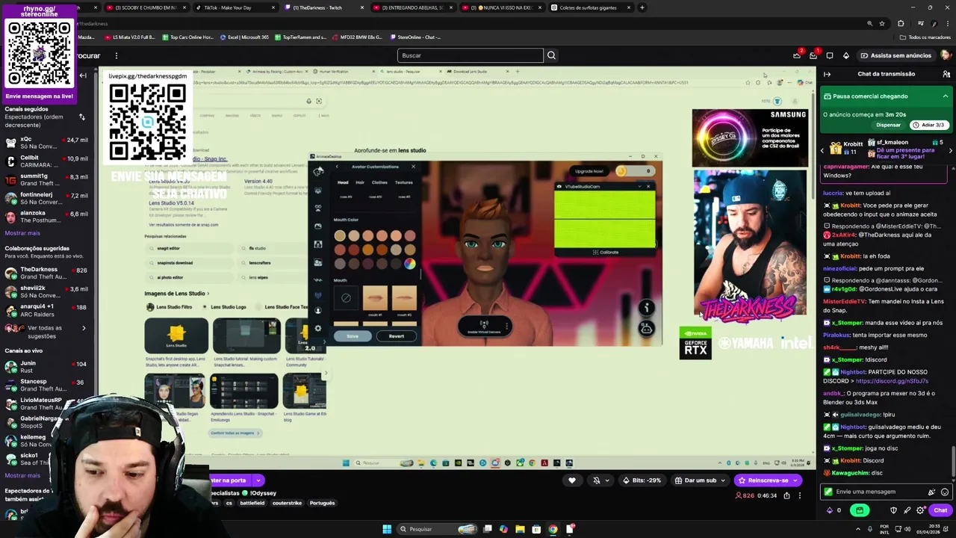
Task: Click the heart follow button
Action: tap(572, 480)
